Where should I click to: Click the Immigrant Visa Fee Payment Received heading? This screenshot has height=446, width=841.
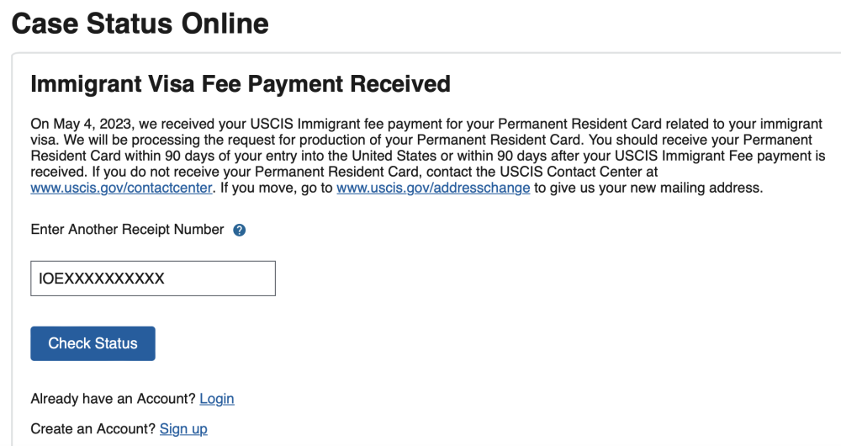click(x=241, y=83)
